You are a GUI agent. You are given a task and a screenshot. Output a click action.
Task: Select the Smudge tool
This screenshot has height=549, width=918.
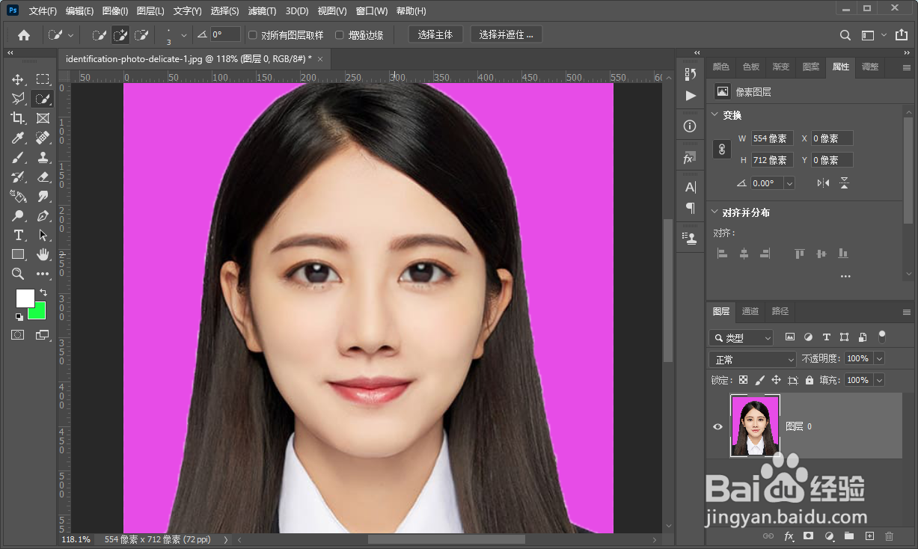43,196
